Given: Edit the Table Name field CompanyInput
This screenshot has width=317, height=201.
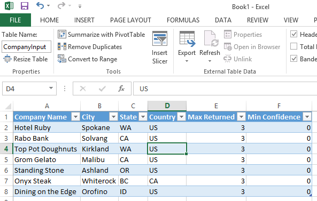Looking at the screenshot, I should pyautogui.click(x=27, y=47).
